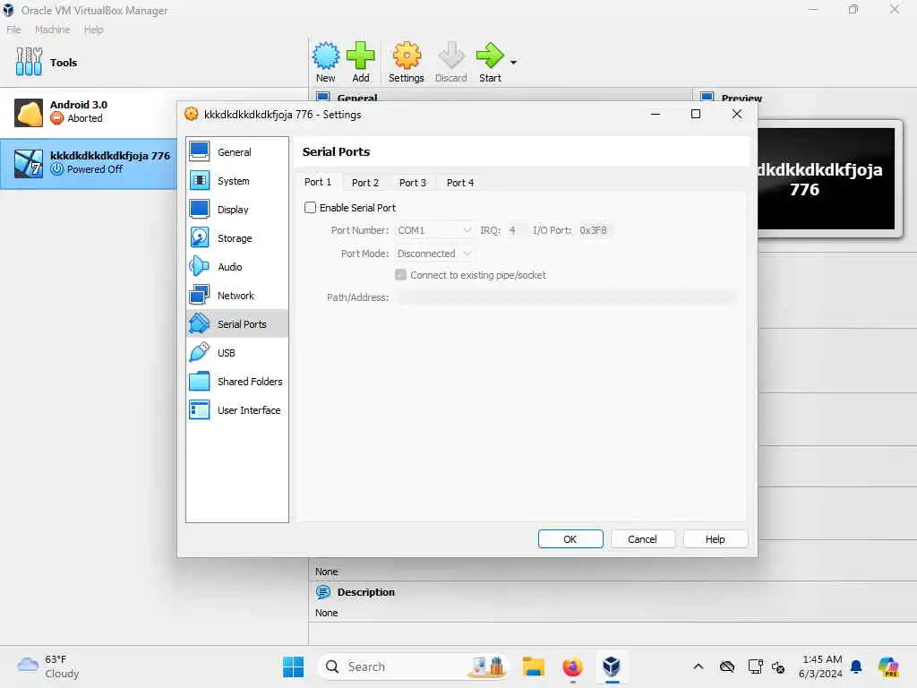Switch to the Port 3 tab
The width and height of the screenshot is (917, 688).
(x=412, y=183)
